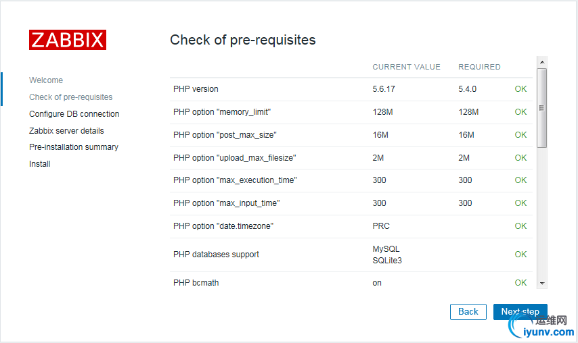Screen dimensions: 578x343
Task: Select Check of pre-requisites step
Action: pyautogui.click(x=71, y=97)
